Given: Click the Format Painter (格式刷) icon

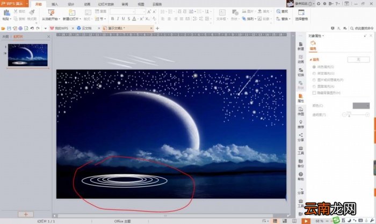Looking at the screenshot, I should 32,12.
